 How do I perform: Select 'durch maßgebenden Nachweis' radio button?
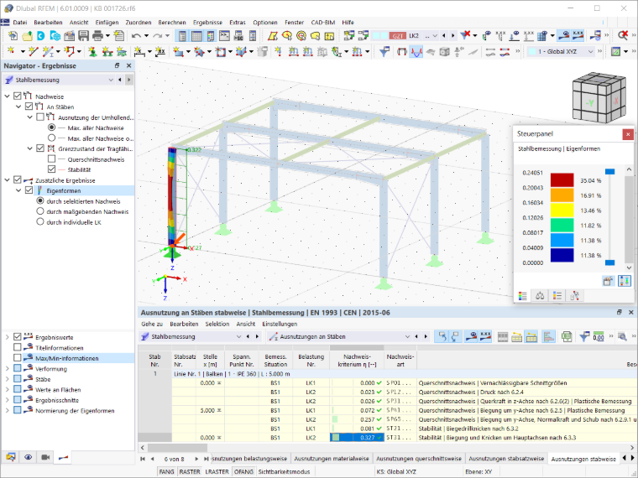pos(40,211)
